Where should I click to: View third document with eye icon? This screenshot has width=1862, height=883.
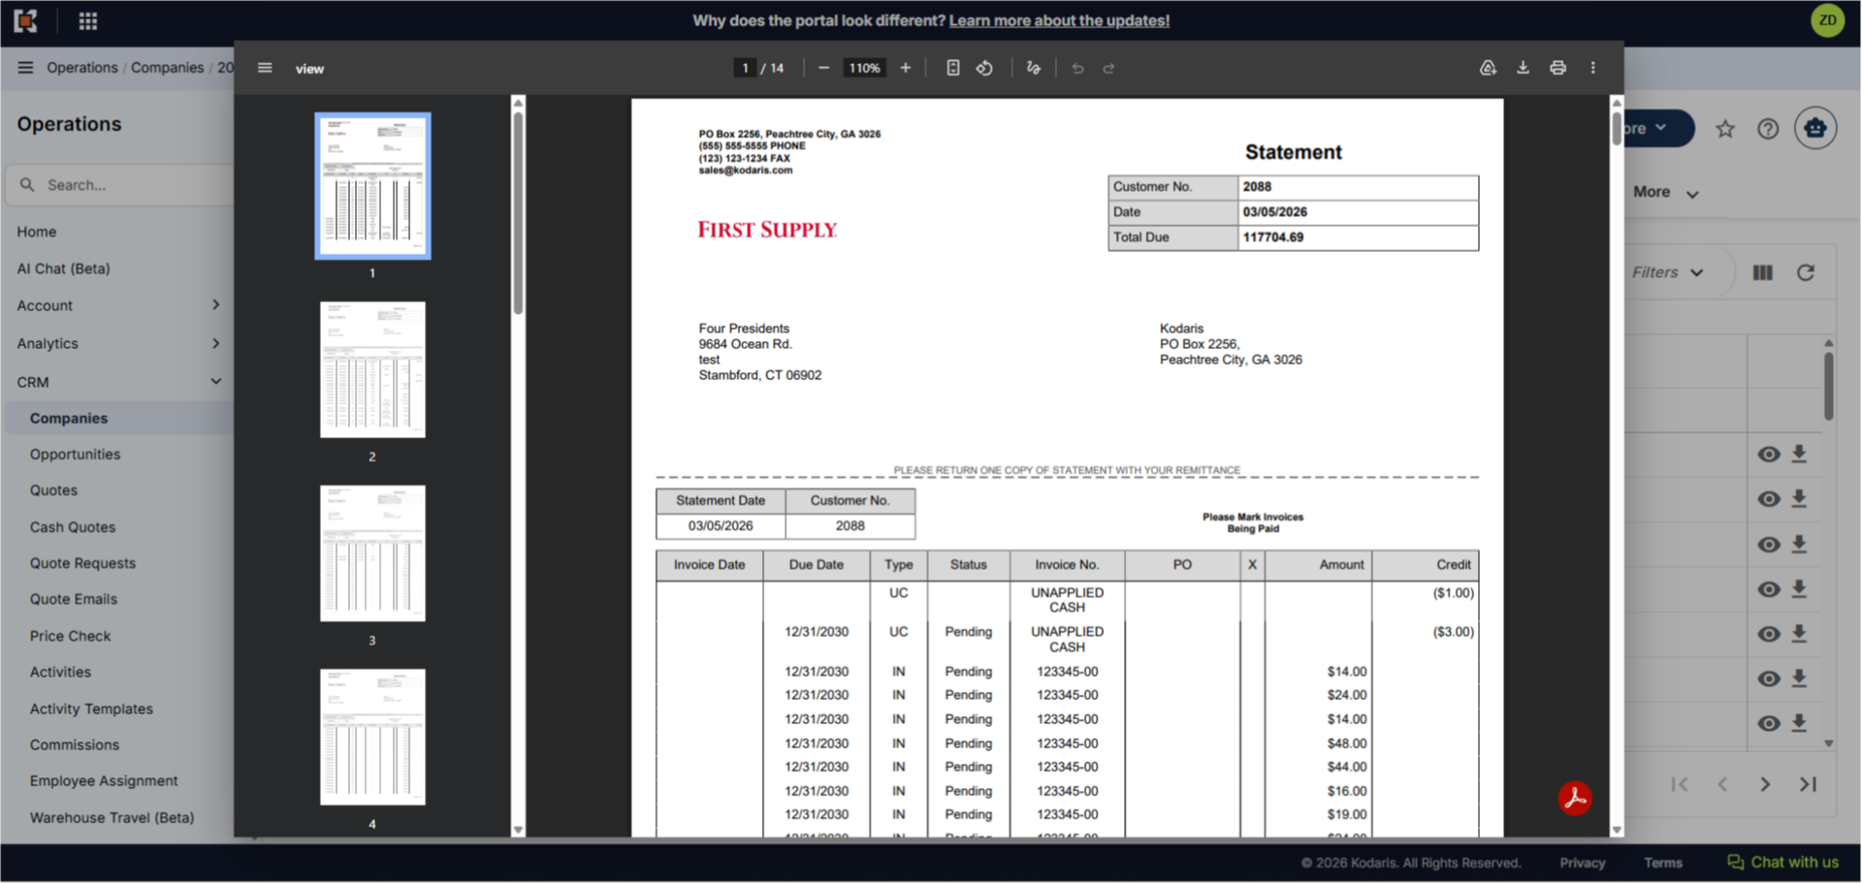coord(1769,545)
